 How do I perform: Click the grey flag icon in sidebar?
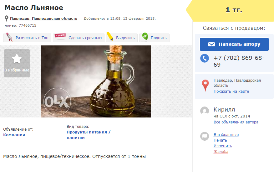pos(205,136)
